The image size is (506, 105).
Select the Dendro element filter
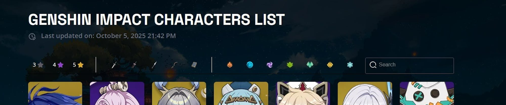(x=290, y=65)
